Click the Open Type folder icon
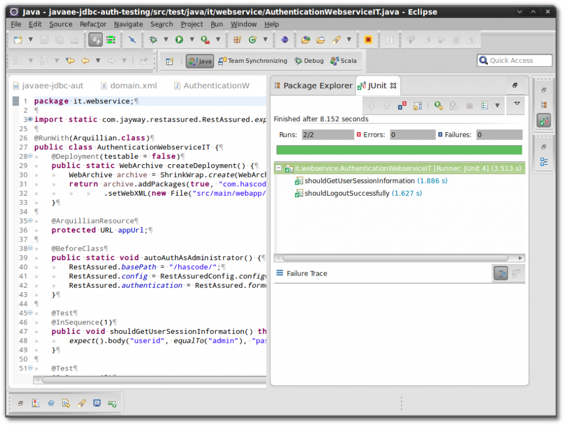This screenshot has width=565, height=426. coord(305,40)
